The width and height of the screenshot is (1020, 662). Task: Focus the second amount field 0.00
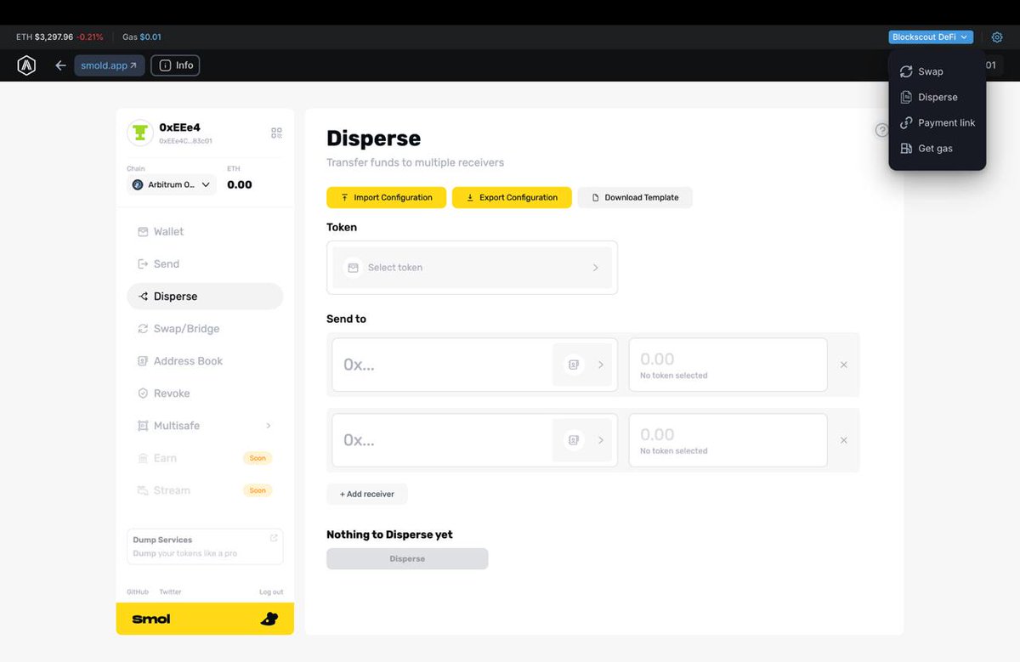click(x=728, y=440)
